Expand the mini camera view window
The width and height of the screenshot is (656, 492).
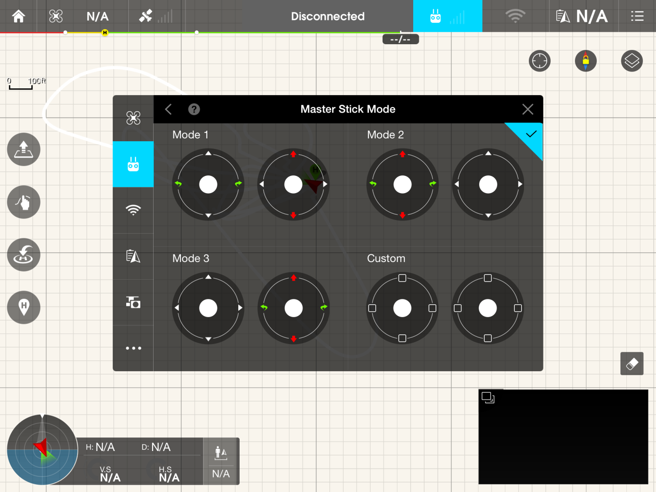click(488, 398)
